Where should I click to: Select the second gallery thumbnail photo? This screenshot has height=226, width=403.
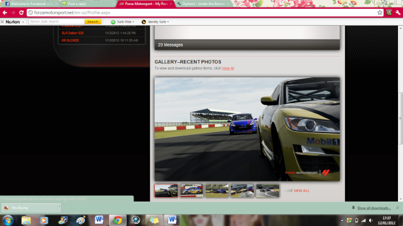pyautogui.click(x=191, y=191)
